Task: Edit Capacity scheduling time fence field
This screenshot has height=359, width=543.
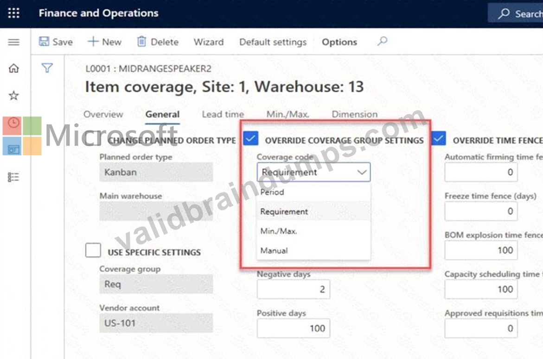Action: click(481, 289)
